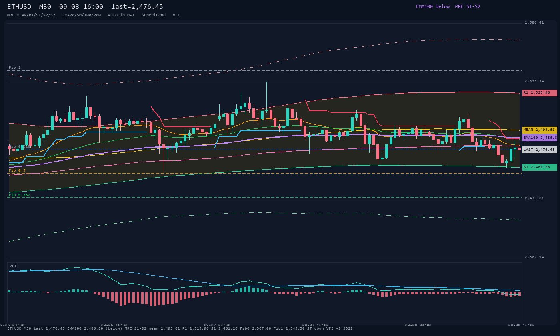Select the VFI entry in the top legend
The width and height of the screenshot is (560, 336).
[x=176, y=15]
